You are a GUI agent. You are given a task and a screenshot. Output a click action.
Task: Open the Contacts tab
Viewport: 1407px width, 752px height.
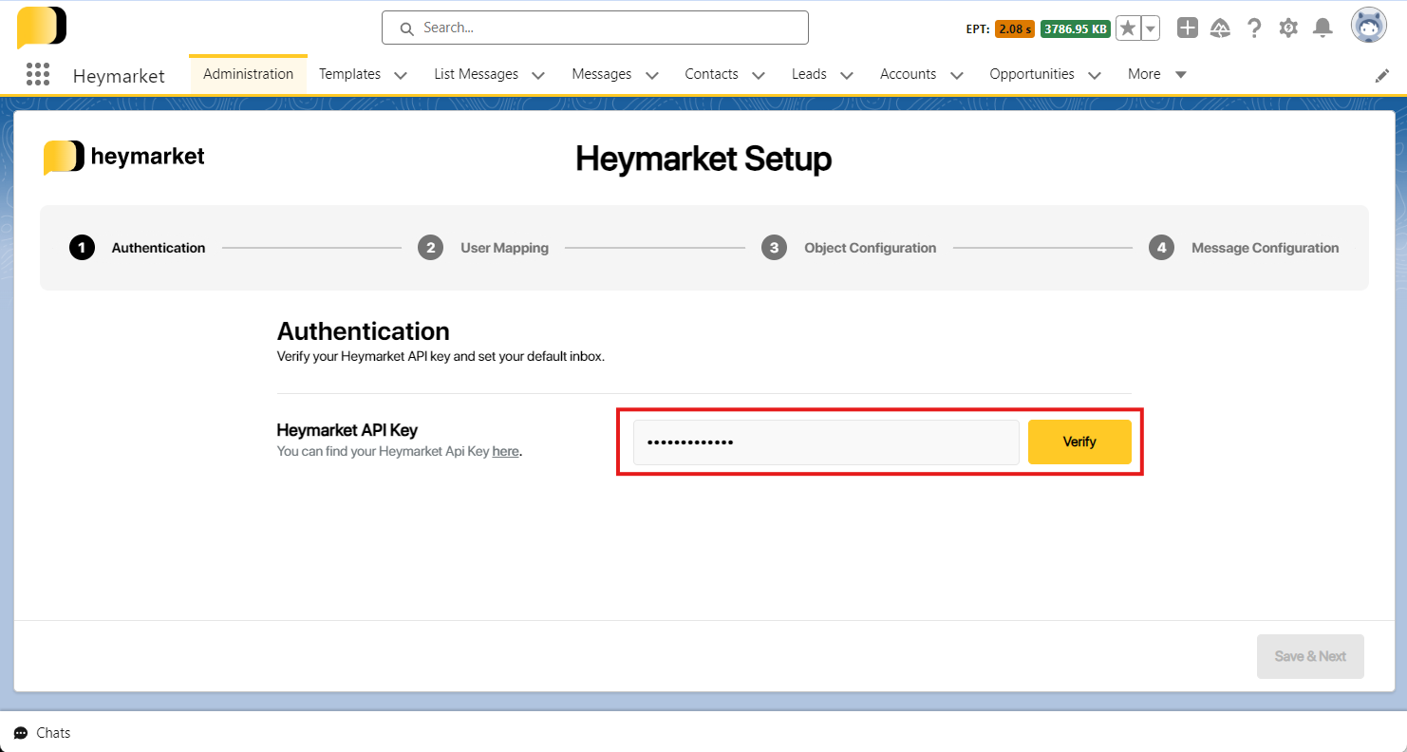[x=711, y=74]
